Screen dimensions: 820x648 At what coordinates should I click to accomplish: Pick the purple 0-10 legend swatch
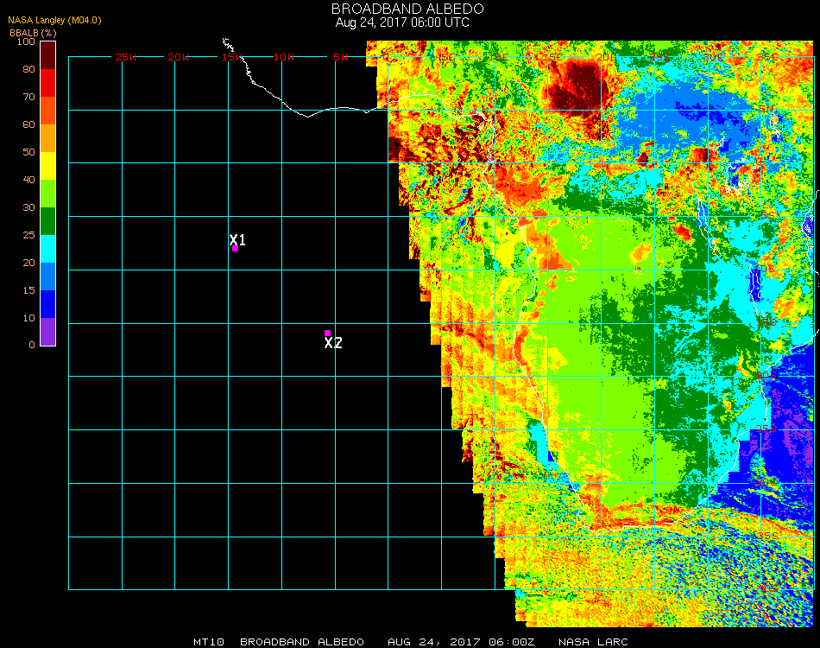47,332
